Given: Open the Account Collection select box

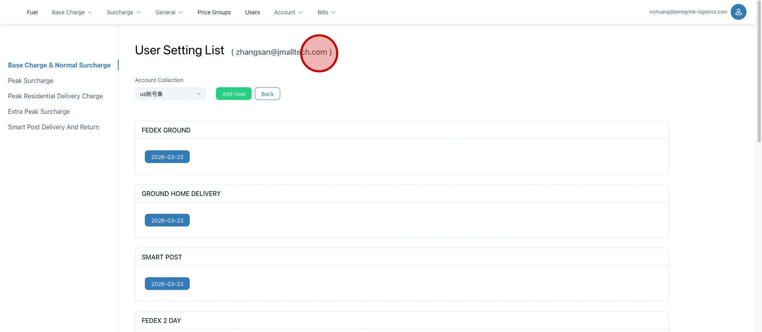Looking at the screenshot, I should 170,94.
